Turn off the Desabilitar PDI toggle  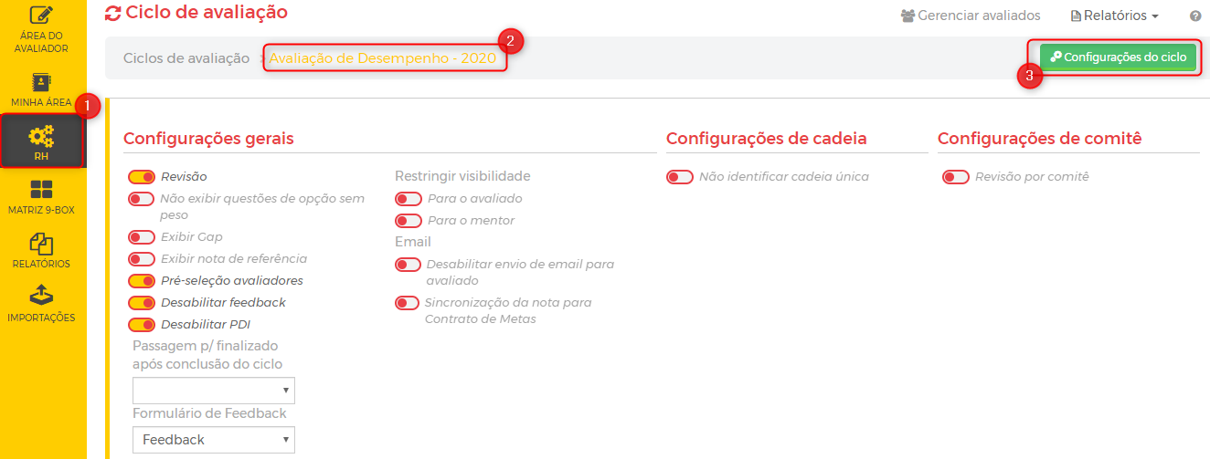point(142,325)
